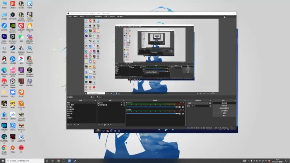This screenshot has height=163, width=290.
Task: Select the QQ penguin desktop icon
Action: 4,60
